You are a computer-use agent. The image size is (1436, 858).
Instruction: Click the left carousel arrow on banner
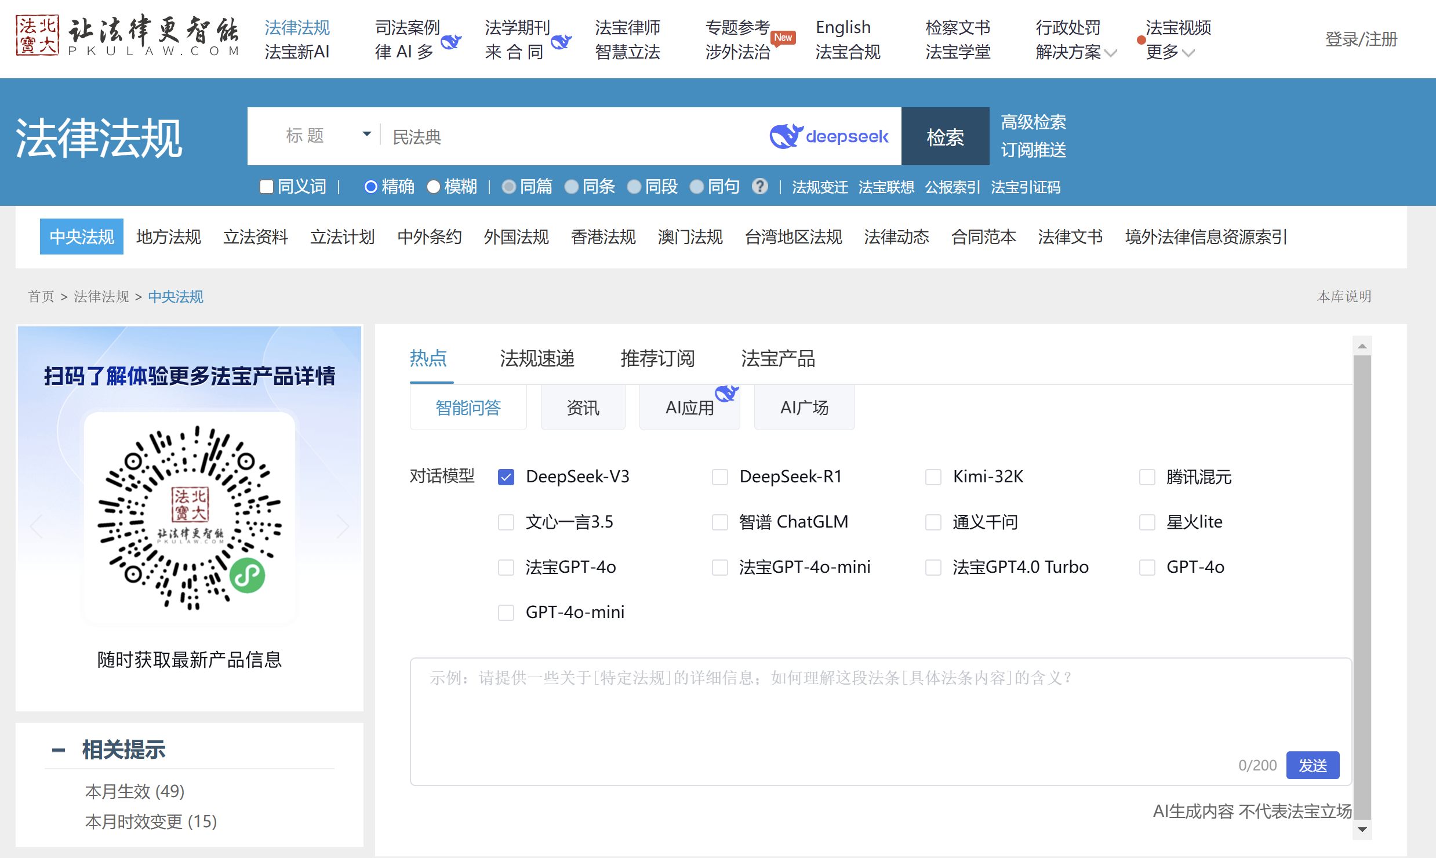point(37,526)
